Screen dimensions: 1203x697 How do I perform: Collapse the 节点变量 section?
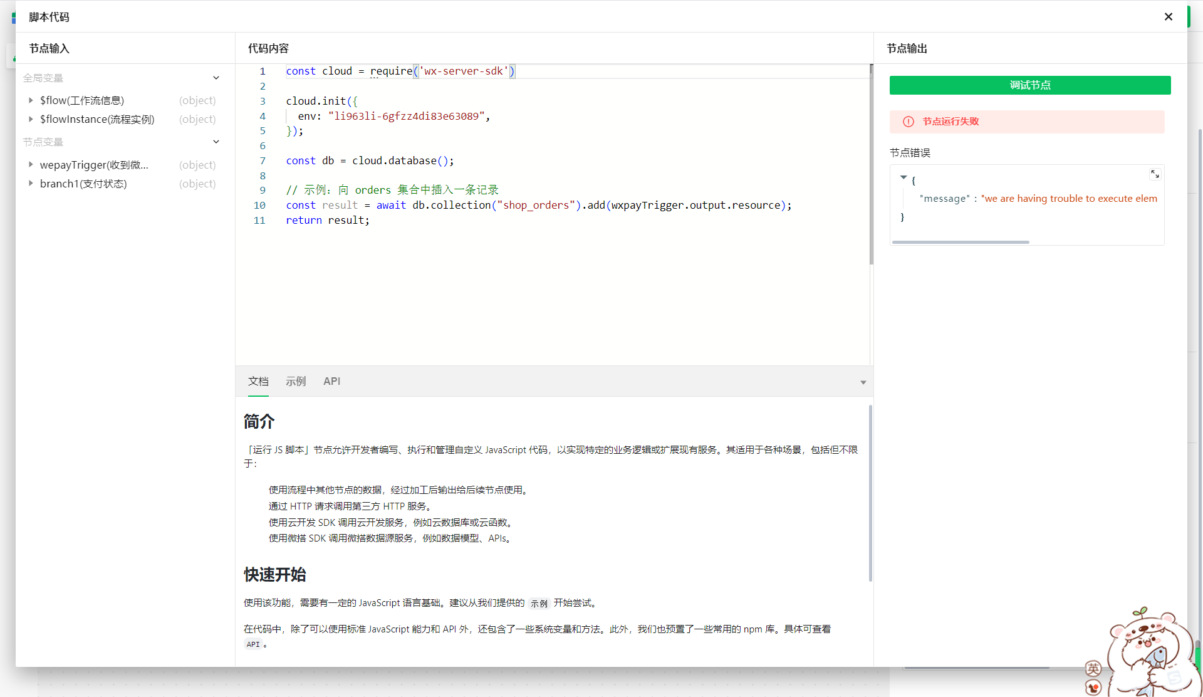coord(216,142)
